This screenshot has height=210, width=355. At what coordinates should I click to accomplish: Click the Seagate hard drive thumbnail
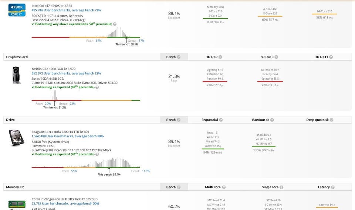(x=16, y=139)
